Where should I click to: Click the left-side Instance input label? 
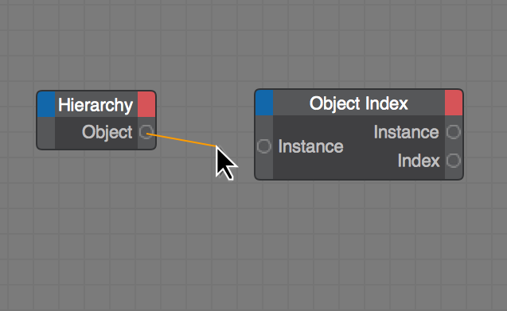[x=310, y=146]
